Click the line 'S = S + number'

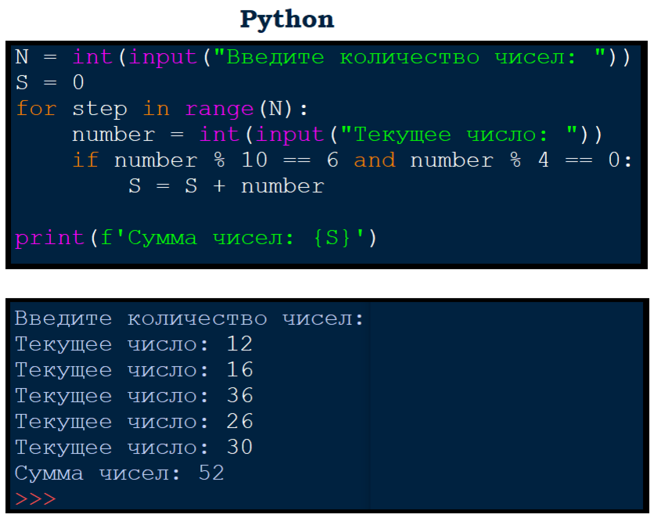point(227,186)
